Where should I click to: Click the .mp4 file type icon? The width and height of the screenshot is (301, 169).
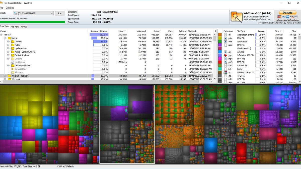point(226,59)
